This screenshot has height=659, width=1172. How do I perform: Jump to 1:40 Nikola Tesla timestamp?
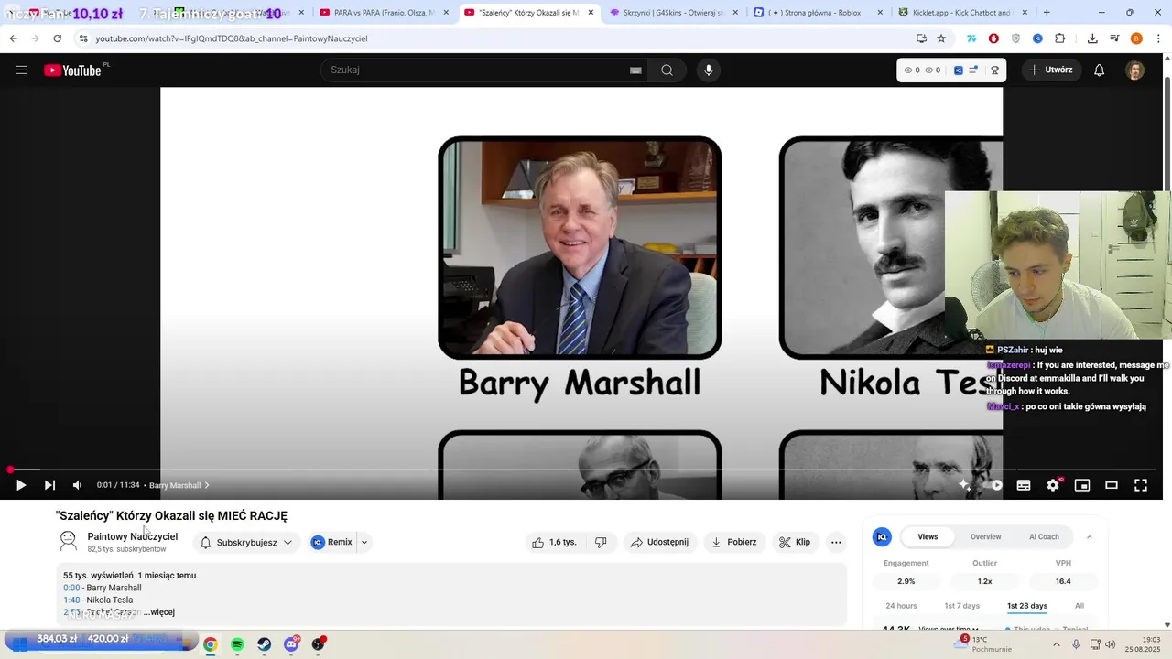coord(71,600)
